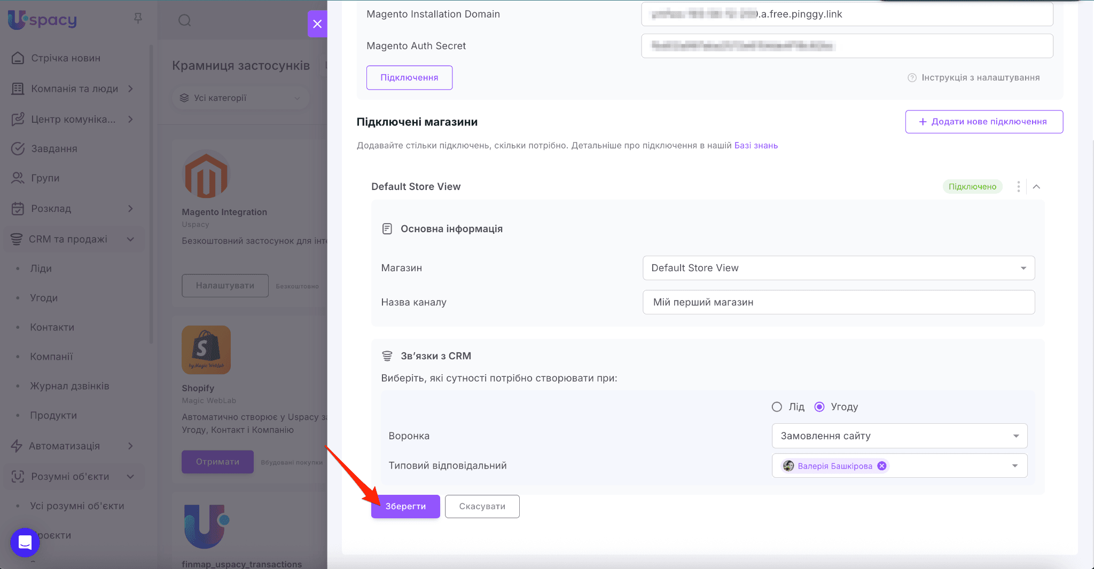Click the help icon beside Інструкція з налаштування

912,78
